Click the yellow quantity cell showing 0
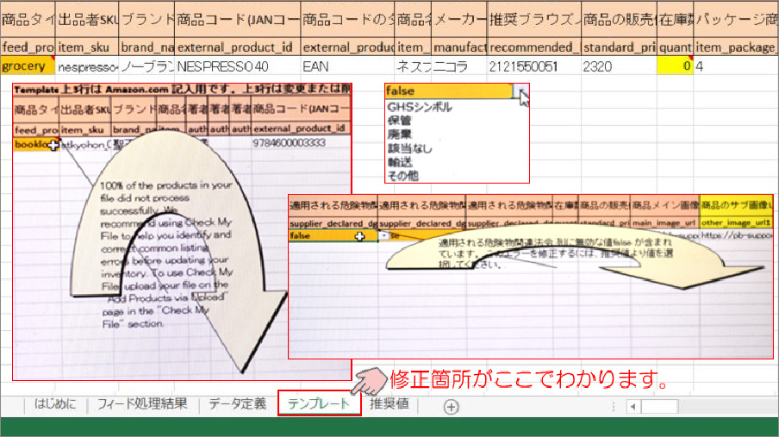The width and height of the screenshot is (779, 437). (675, 65)
